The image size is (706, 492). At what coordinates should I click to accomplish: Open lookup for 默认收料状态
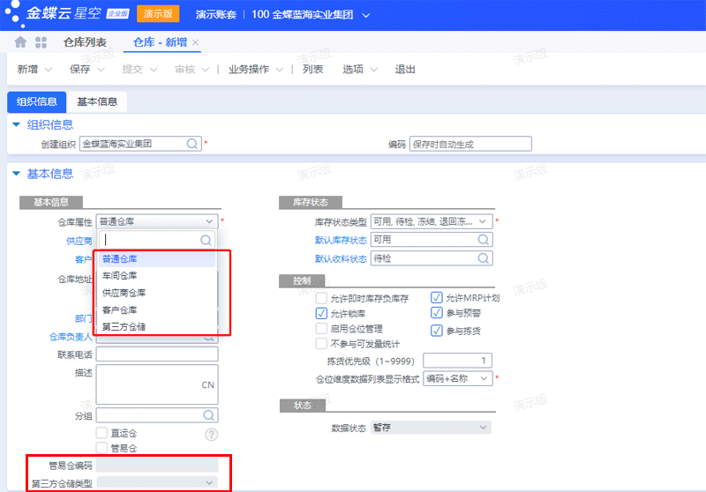click(483, 258)
